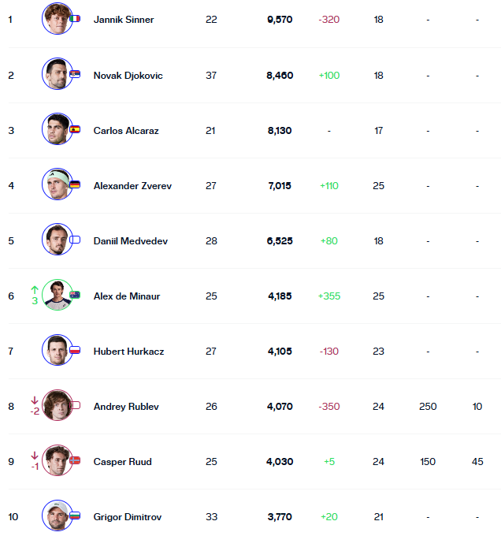
Task: Click Jannik Sinner's player photo
Action: pyautogui.click(x=57, y=19)
